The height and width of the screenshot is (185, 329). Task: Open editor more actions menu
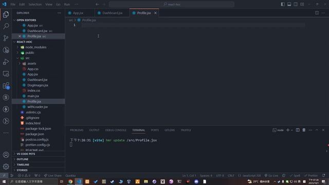click(323, 13)
